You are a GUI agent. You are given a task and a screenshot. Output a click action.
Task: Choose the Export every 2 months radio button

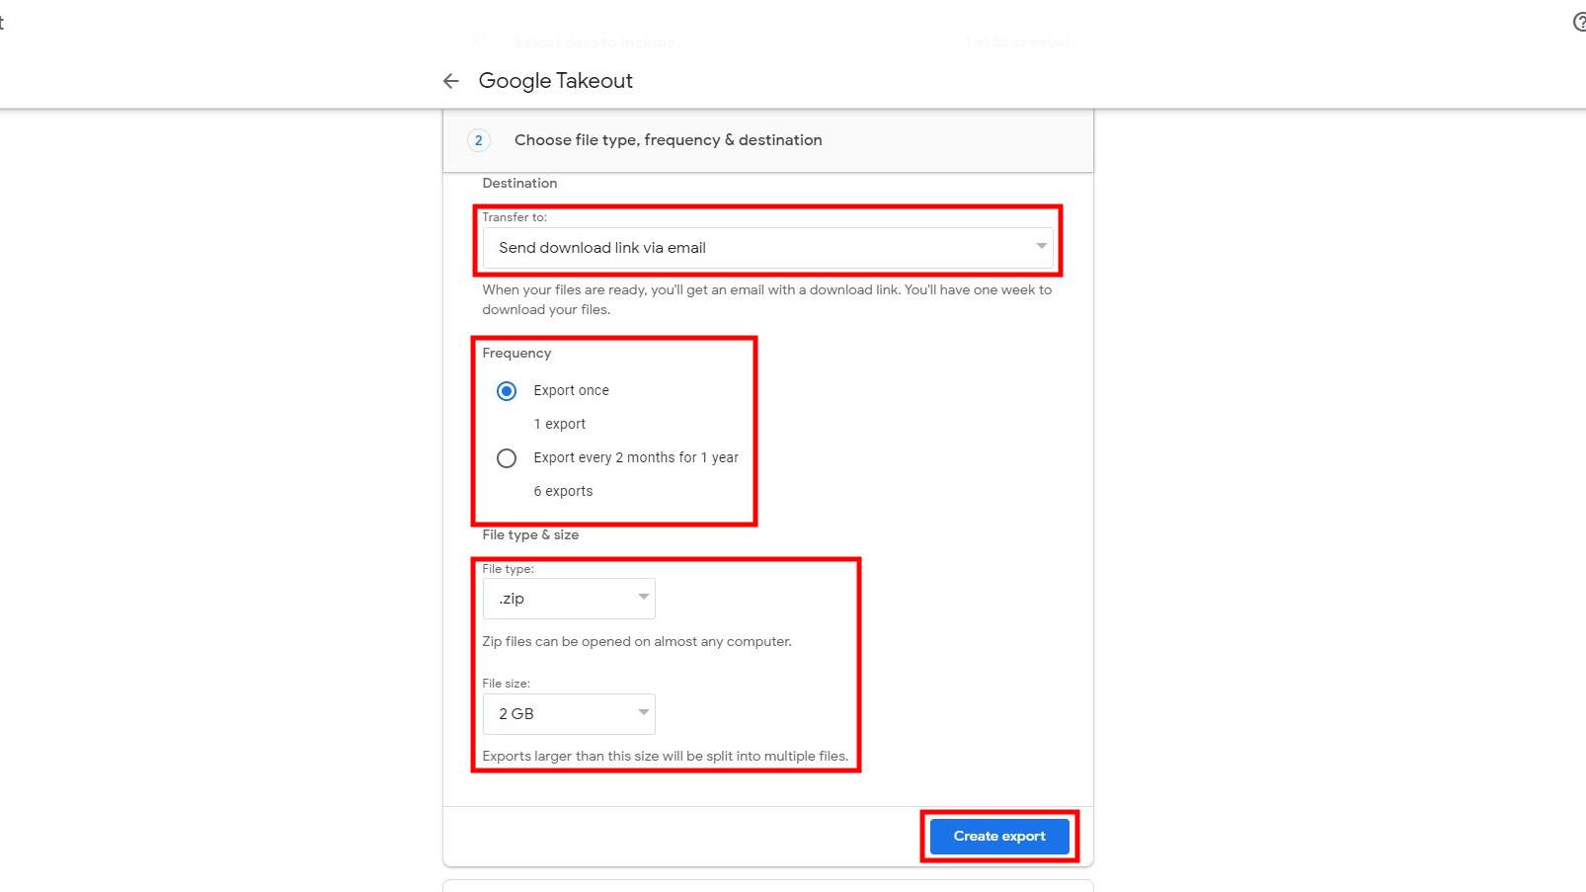pos(507,458)
